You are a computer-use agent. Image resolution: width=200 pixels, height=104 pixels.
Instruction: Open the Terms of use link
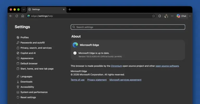78,80
